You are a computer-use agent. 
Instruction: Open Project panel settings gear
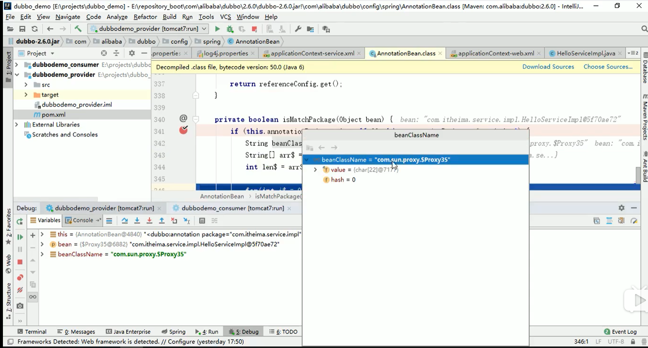point(132,53)
